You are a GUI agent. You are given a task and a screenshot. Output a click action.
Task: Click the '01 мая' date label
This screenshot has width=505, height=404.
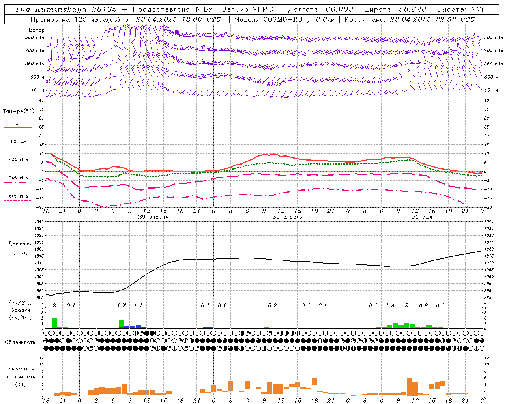422,217
